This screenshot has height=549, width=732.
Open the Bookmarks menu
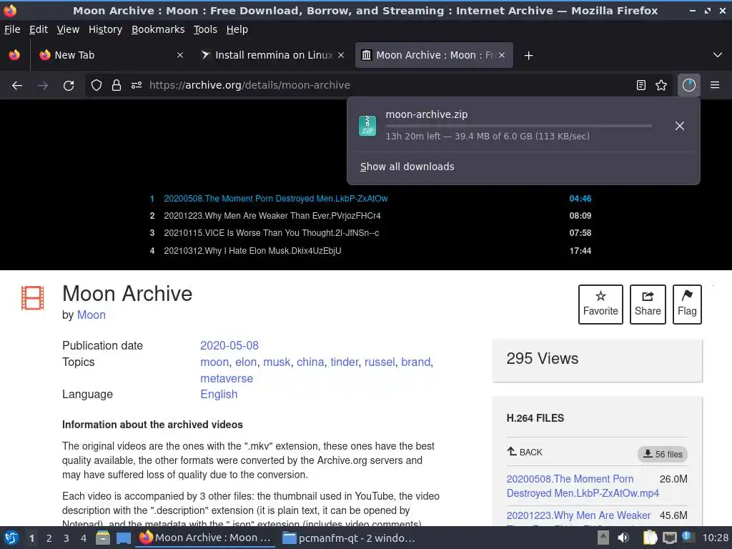tap(158, 29)
